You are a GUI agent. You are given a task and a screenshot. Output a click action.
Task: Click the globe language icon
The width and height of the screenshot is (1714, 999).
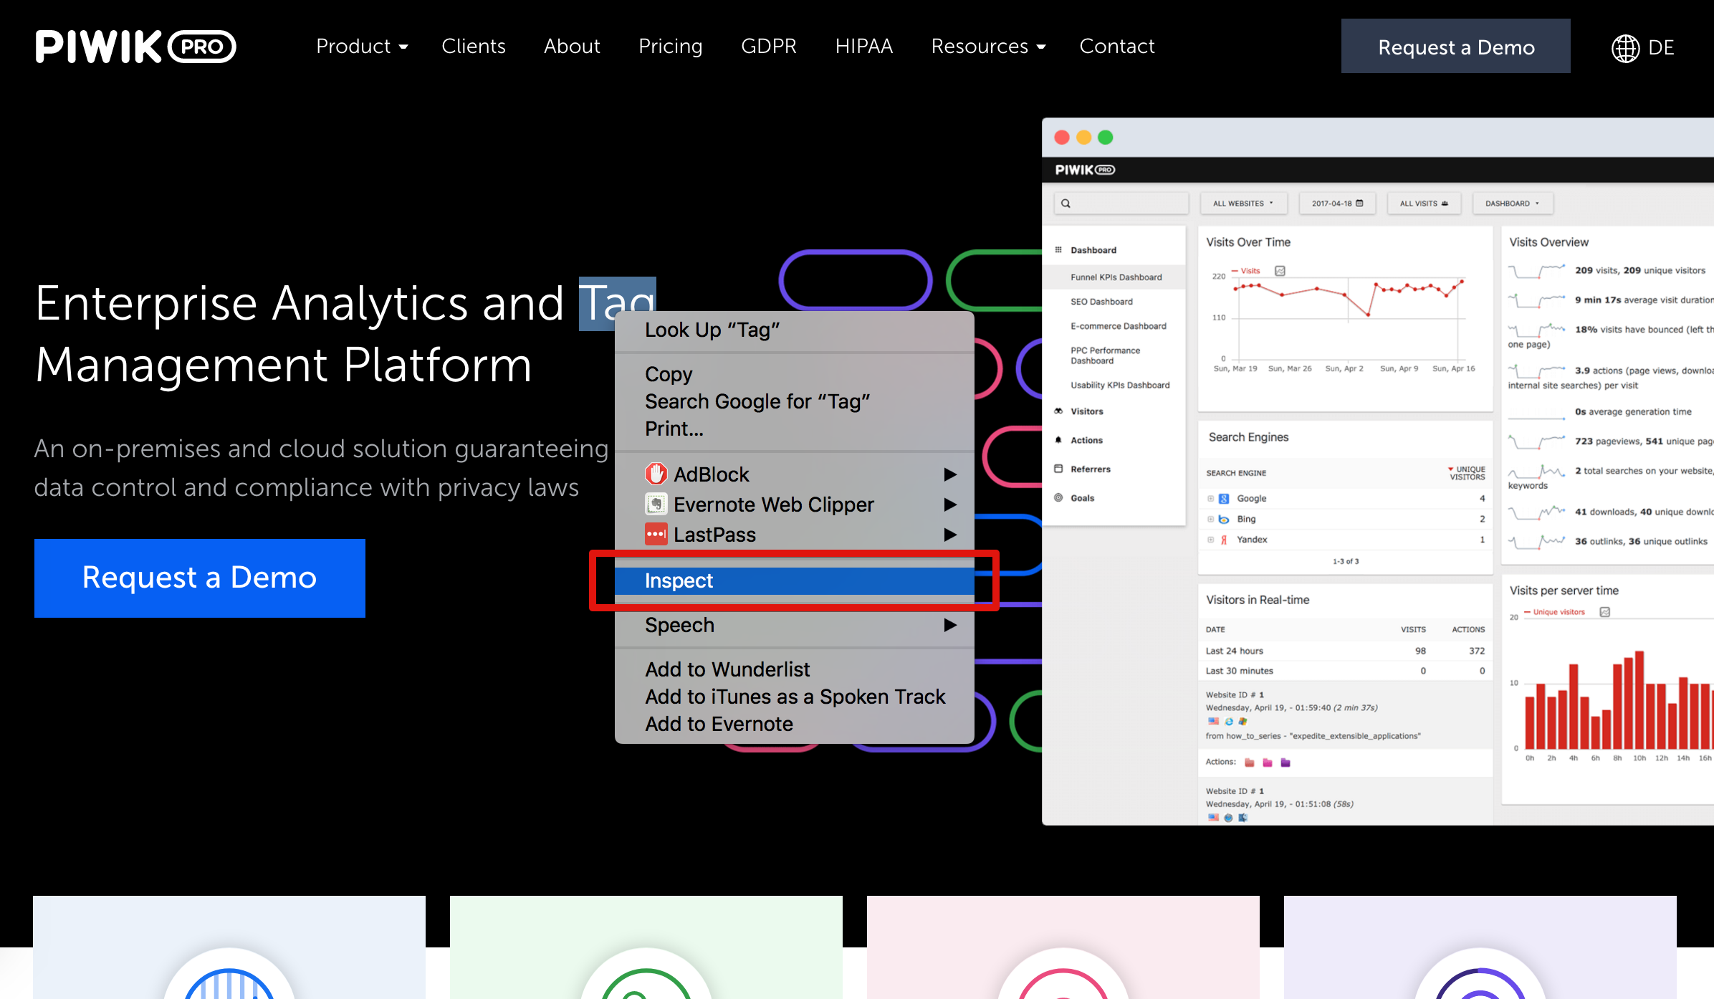pos(1625,48)
